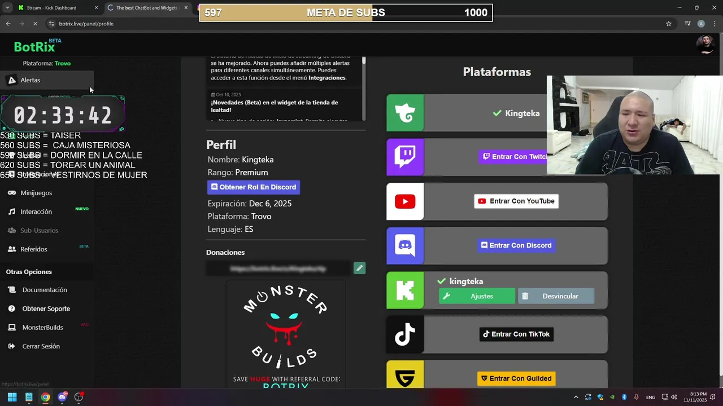723x406 pixels.
Task: Open the site information icon in address bar
Action: [52, 24]
